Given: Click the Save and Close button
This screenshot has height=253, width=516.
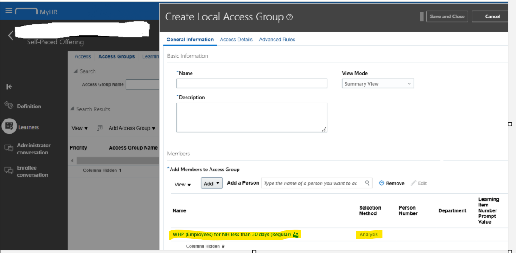Looking at the screenshot, I should 447,16.
